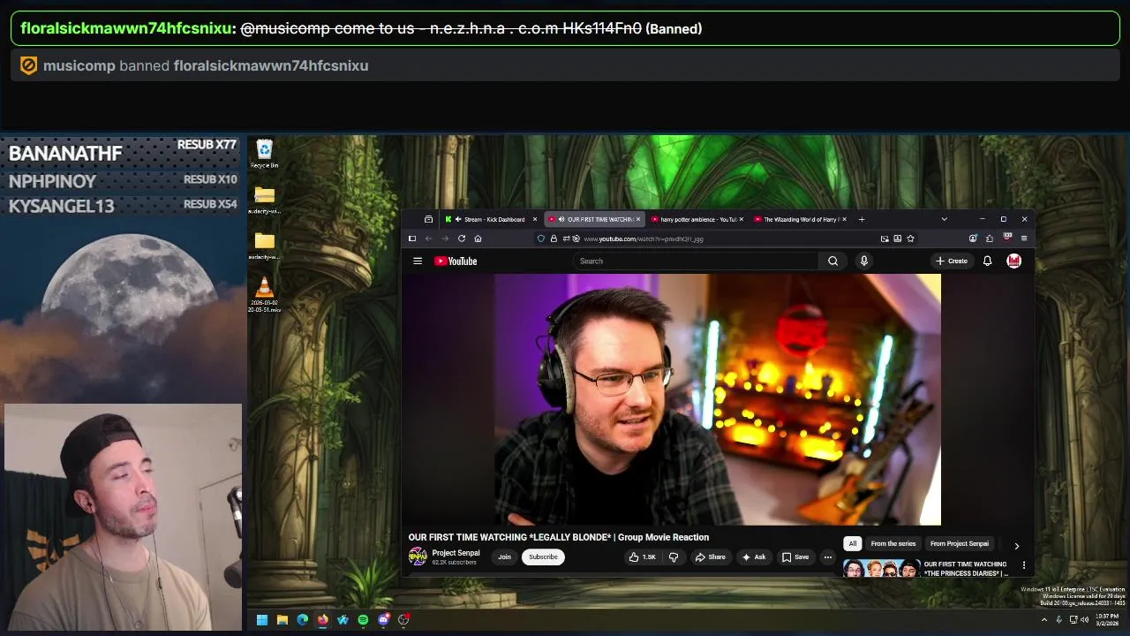Viewport: 1130px width, 636px height.
Task: Toggle the browser sidebar button
Action: 411,238
